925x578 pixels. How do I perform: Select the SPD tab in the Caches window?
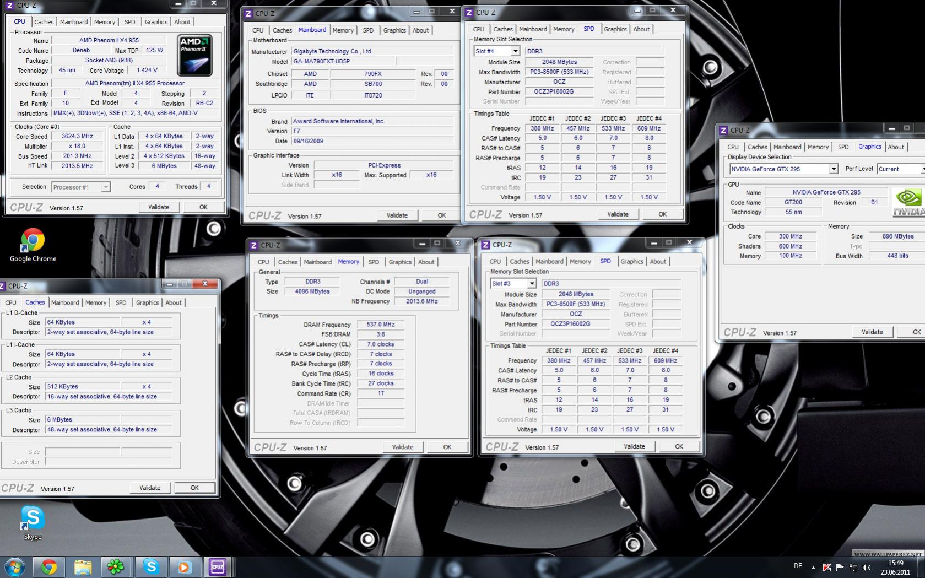(121, 302)
